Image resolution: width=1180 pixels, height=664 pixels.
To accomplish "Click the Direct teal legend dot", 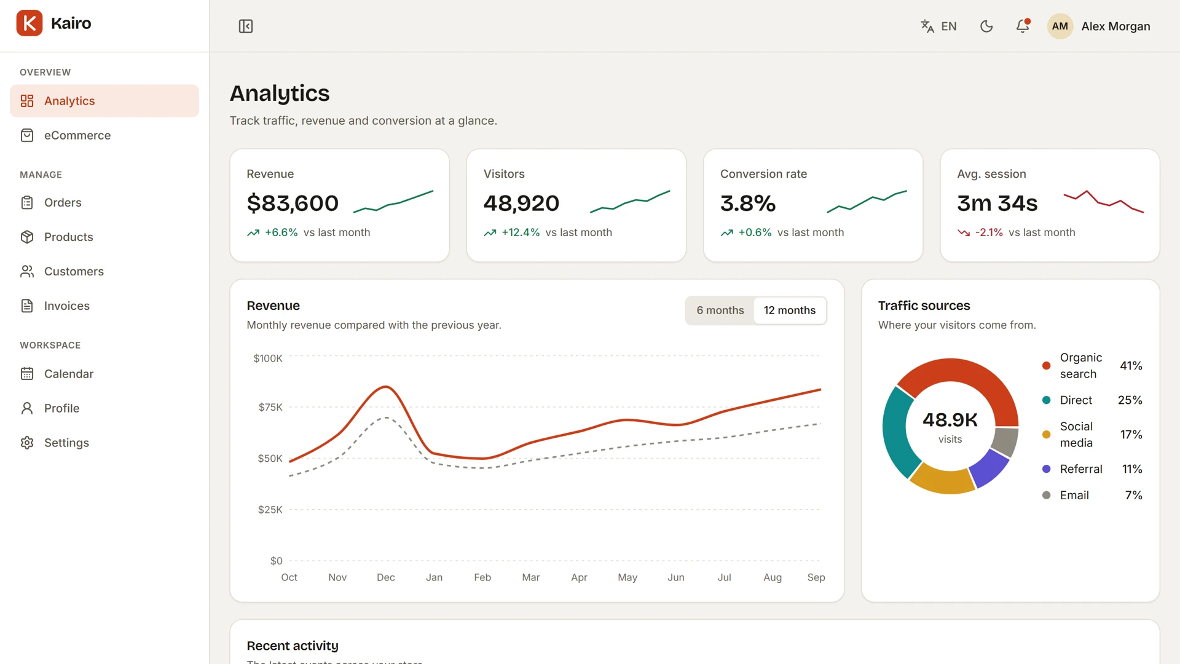I will pyautogui.click(x=1046, y=400).
